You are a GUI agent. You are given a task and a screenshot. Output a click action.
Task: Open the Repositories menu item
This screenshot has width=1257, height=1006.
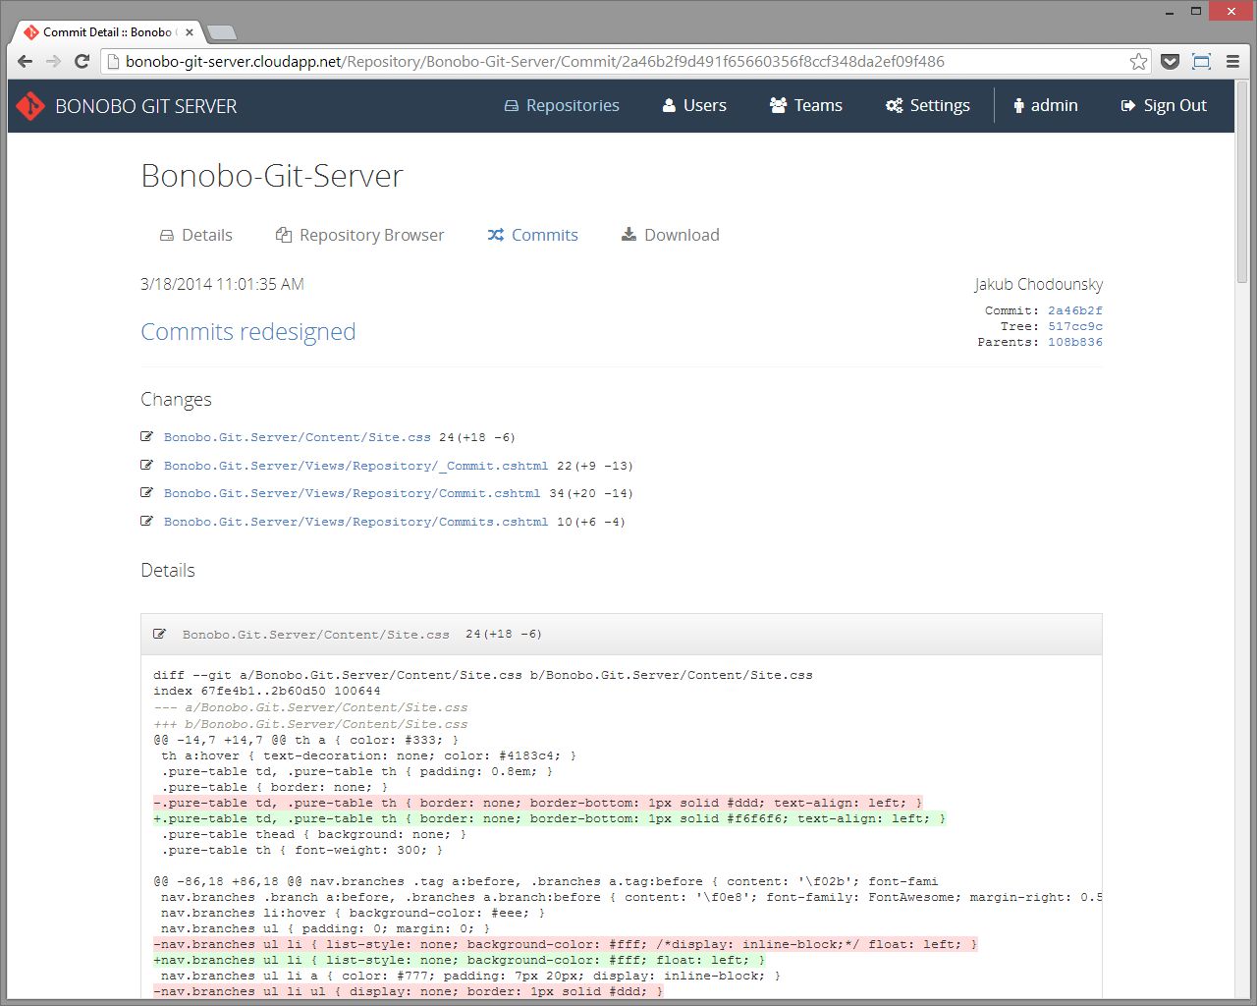pos(562,106)
